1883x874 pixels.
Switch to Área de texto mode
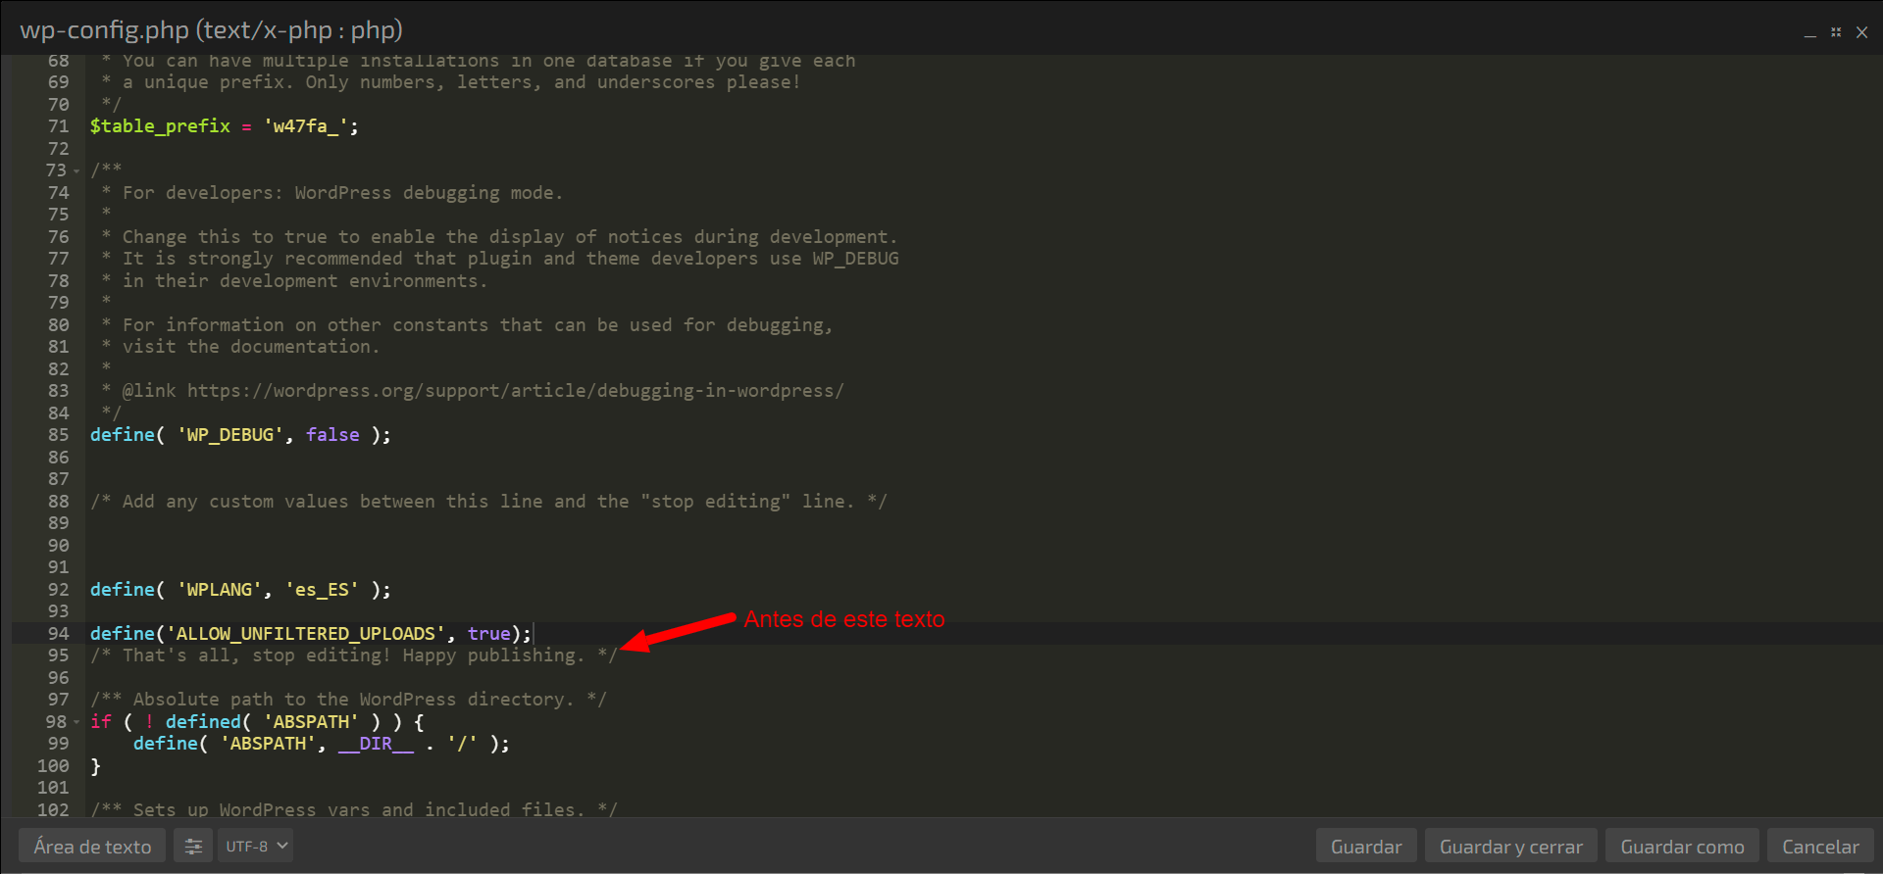(92, 847)
